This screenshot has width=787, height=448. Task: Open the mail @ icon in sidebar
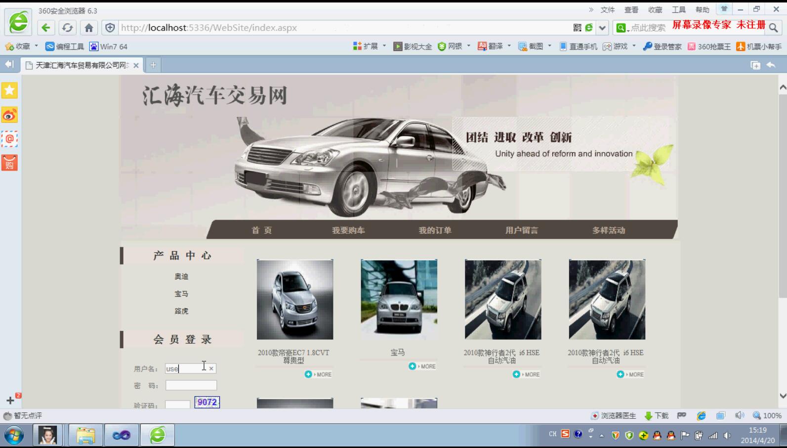coord(9,139)
